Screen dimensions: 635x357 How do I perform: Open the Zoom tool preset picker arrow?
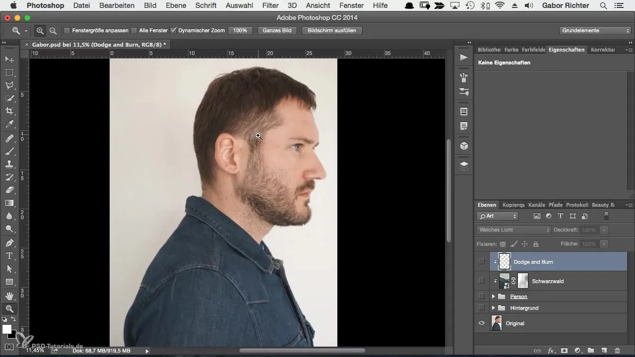(26, 31)
